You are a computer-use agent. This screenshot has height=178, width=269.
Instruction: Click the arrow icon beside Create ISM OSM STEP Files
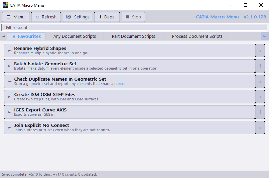pyautogui.click(x=10, y=97)
